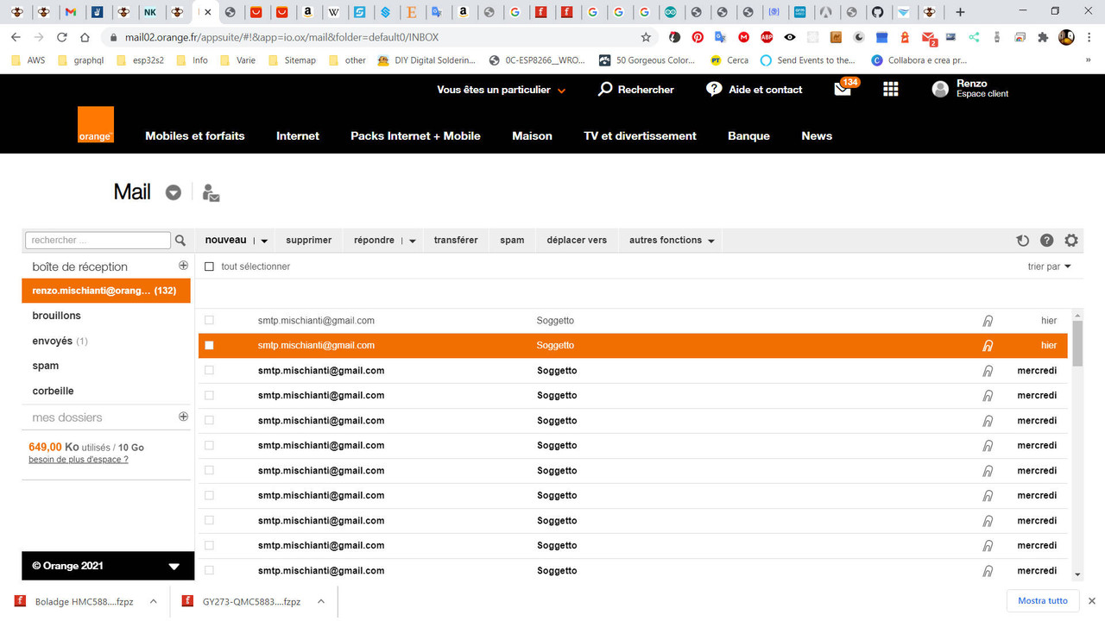The height and width of the screenshot is (621, 1105).
Task: Open Aide et contact help icon
Action: coord(714,89)
